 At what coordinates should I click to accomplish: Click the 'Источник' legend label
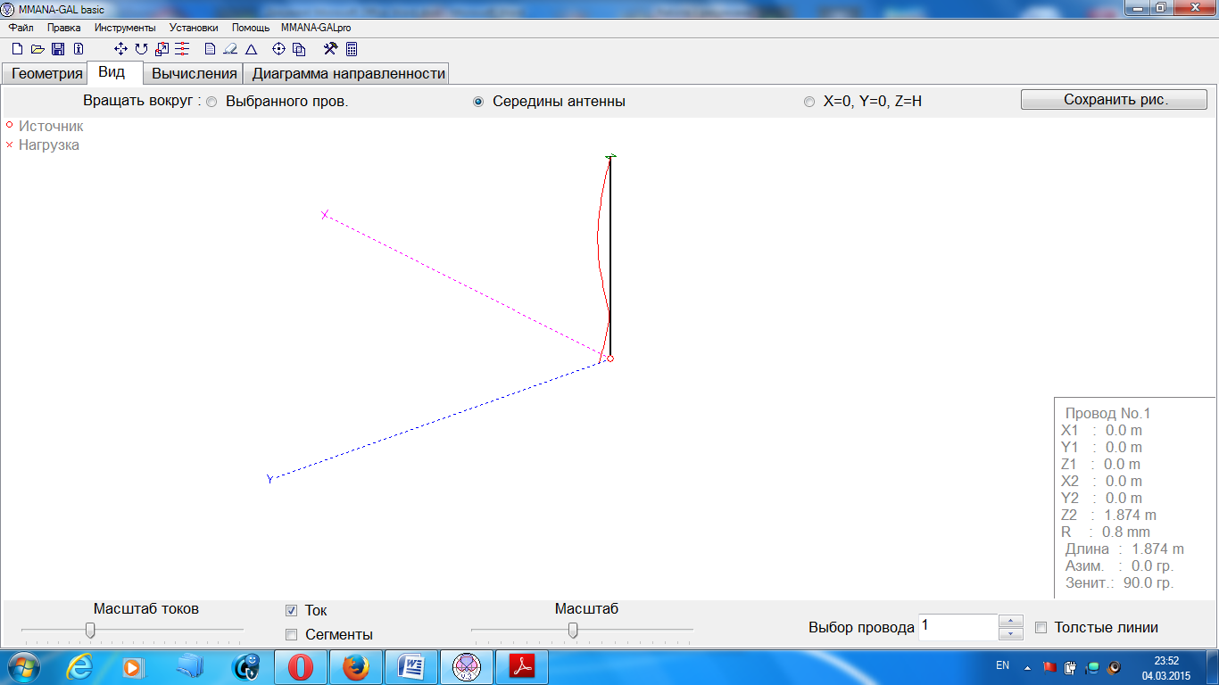point(51,127)
